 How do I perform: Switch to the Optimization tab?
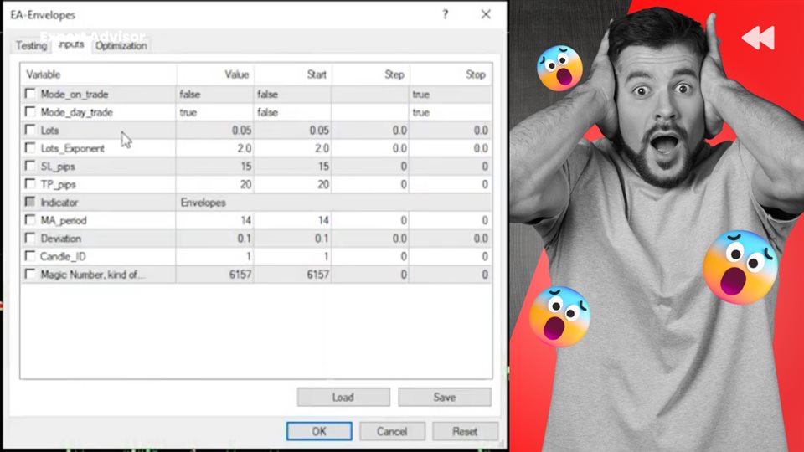pyautogui.click(x=121, y=46)
